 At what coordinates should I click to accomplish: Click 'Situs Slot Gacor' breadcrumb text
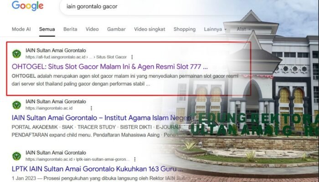coord(111,57)
